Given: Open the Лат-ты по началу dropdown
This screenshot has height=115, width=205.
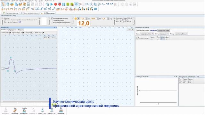Looking at the screenshot, I should coord(164,34).
